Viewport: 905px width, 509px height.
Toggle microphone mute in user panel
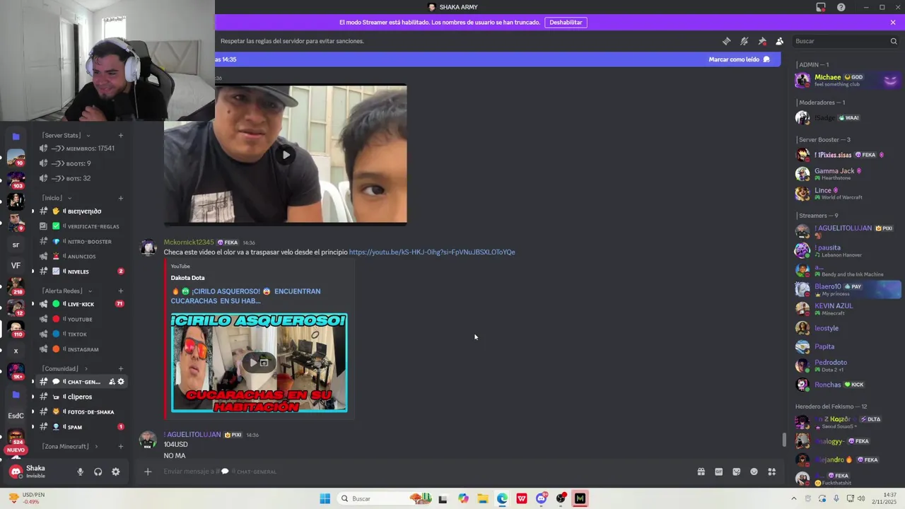[80, 472]
